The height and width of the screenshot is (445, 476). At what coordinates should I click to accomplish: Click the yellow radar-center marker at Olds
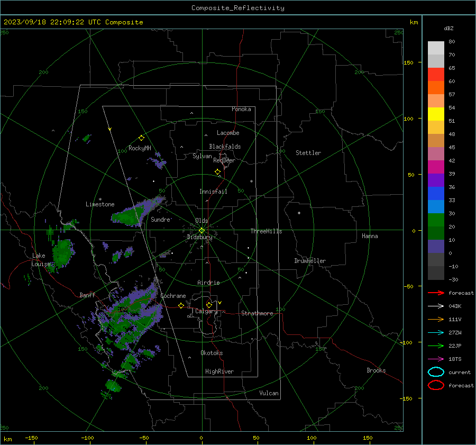pos(202,231)
